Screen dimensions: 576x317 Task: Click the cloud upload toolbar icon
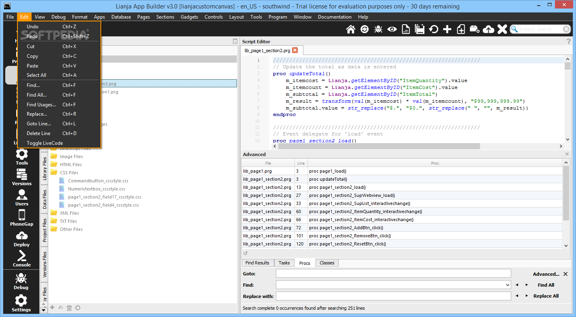[489, 29]
